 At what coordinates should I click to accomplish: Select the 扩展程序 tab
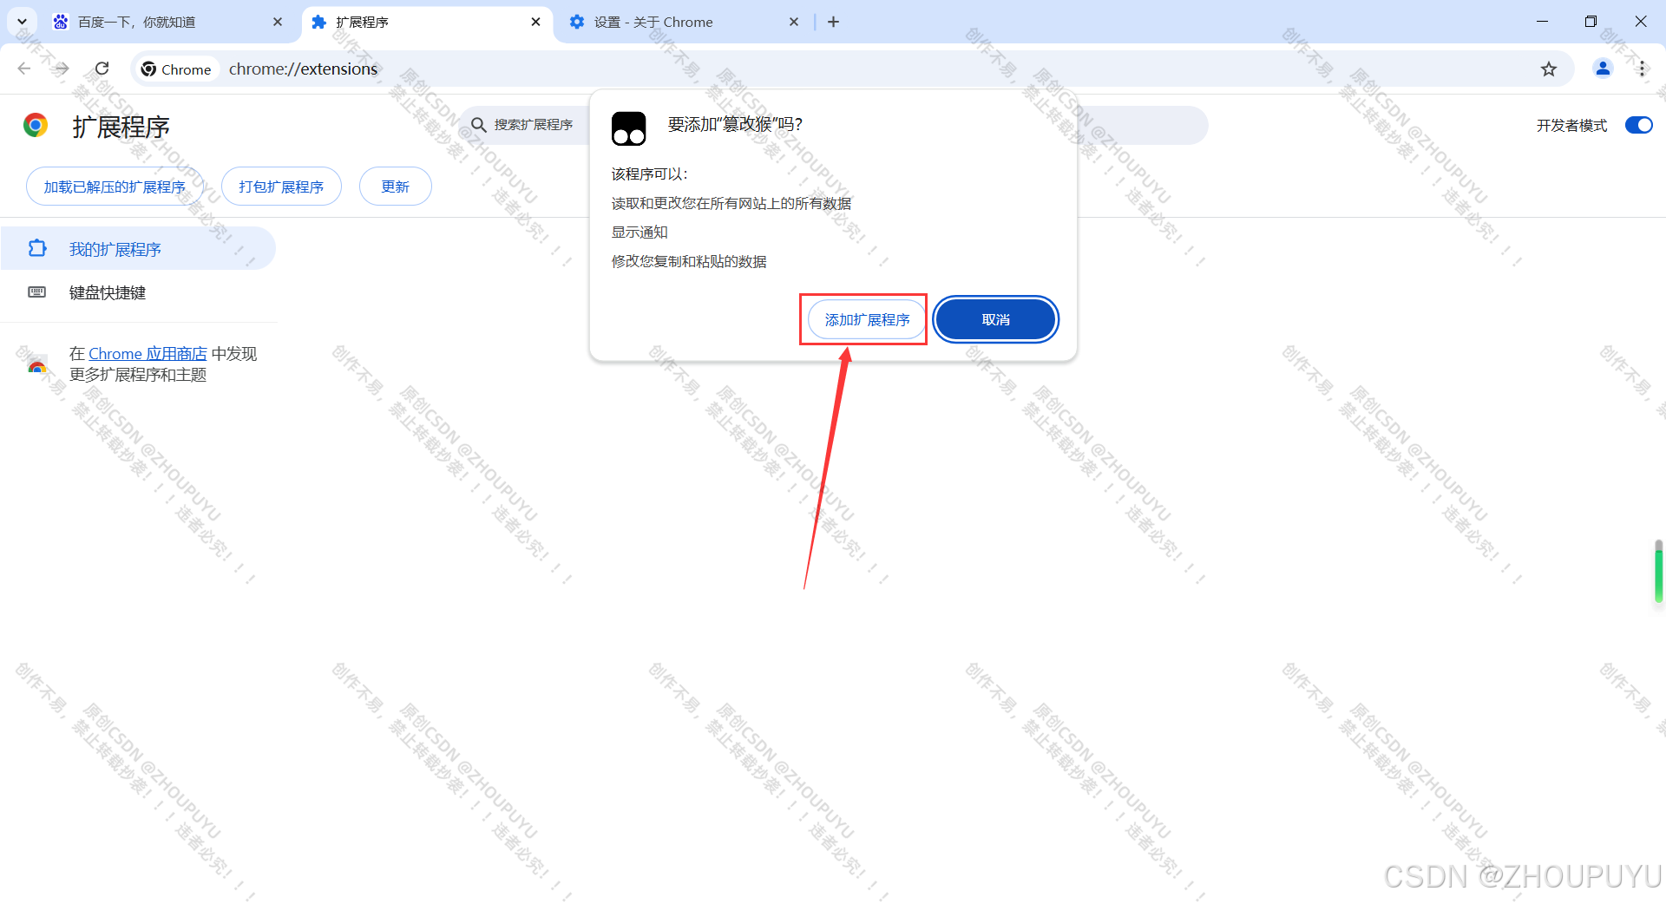coord(427,22)
